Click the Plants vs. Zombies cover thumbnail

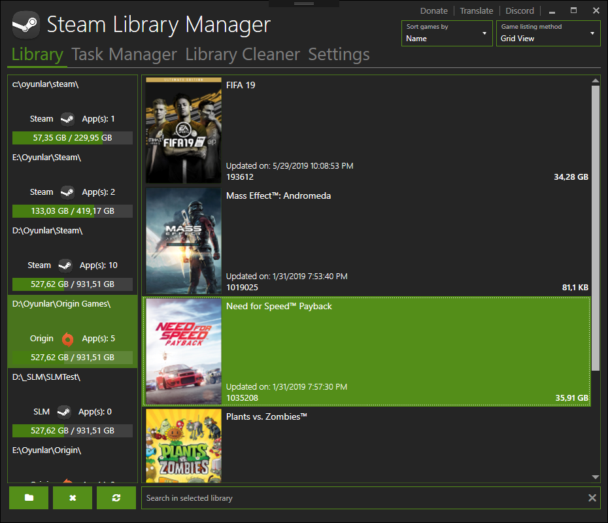(184, 446)
